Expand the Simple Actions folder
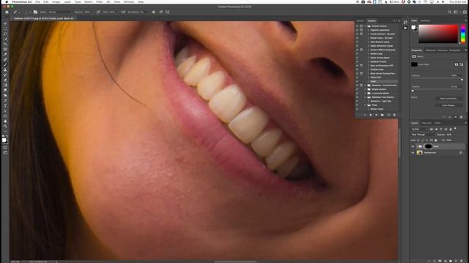Viewport: 469px width, 263px height. point(365,89)
